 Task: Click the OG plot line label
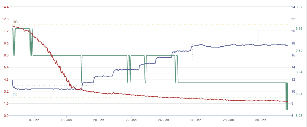[15, 22]
